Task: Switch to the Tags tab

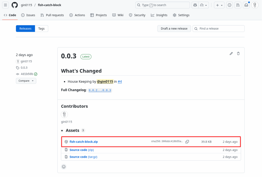Action: (x=41, y=29)
